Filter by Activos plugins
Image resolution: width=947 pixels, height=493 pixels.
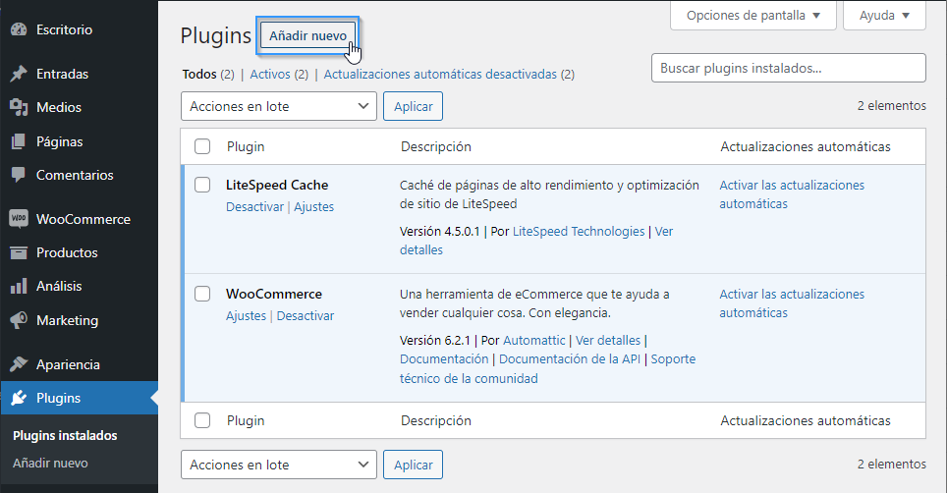[270, 75]
